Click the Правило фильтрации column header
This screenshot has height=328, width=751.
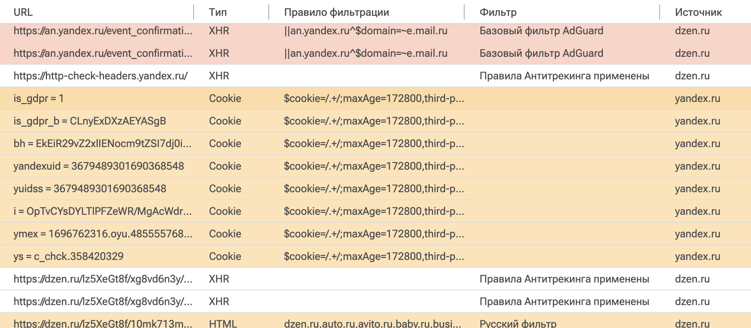(336, 12)
